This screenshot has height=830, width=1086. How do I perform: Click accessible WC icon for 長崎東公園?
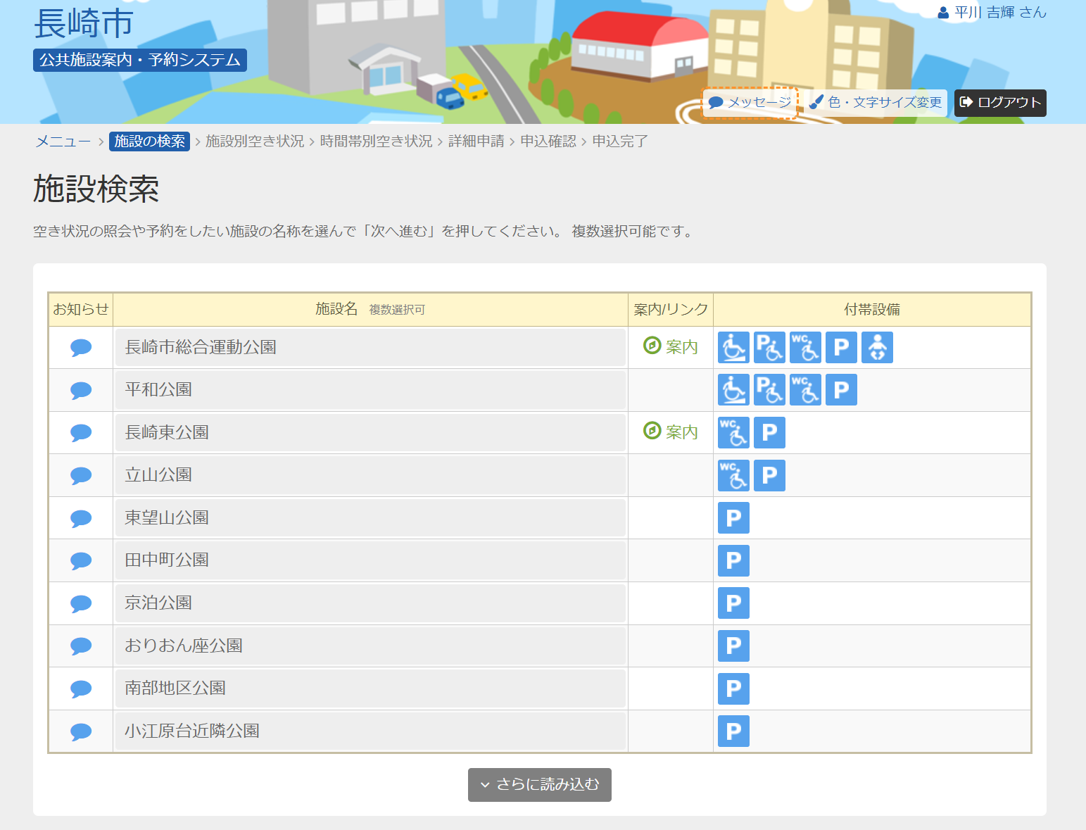coord(733,433)
